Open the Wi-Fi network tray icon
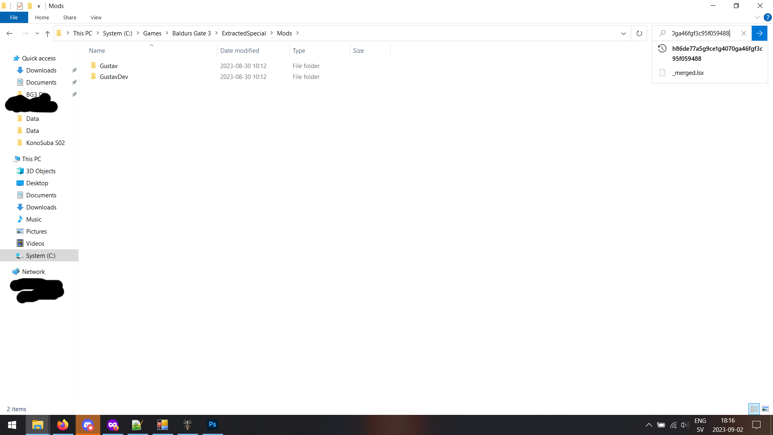 pos(673,425)
